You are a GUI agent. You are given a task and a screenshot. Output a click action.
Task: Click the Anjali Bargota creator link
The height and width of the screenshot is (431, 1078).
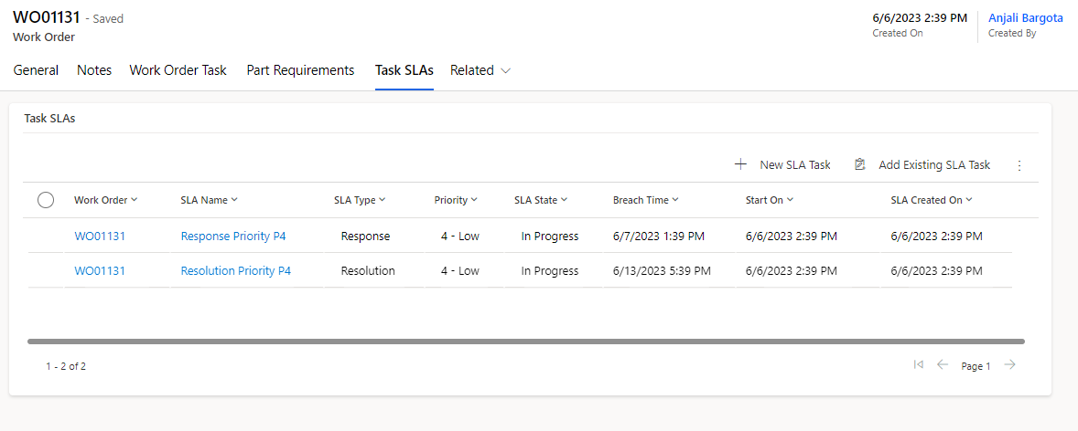(x=1025, y=18)
